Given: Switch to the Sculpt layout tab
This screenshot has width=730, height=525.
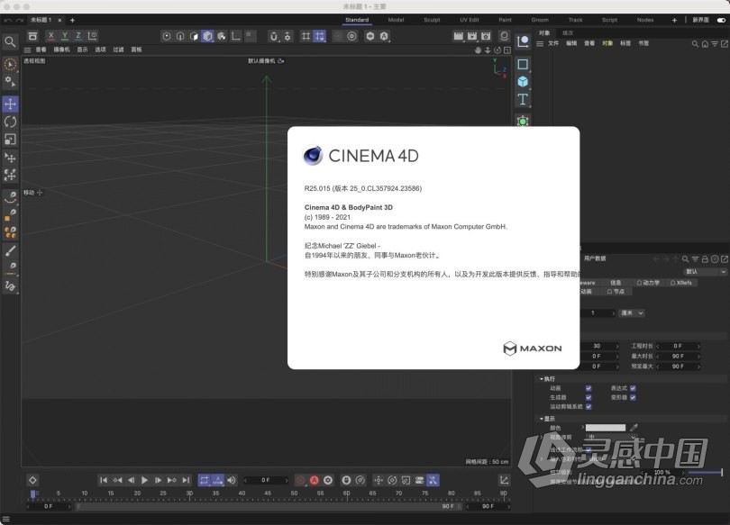Looking at the screenshot, I should click(x=432, y=20).
